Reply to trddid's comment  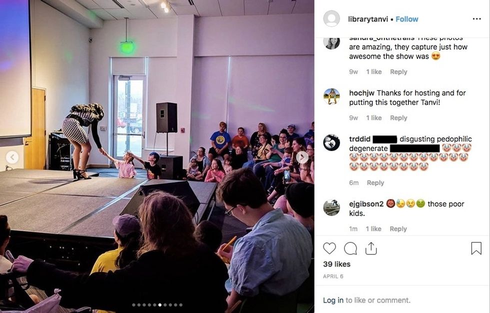coord(375,182)
